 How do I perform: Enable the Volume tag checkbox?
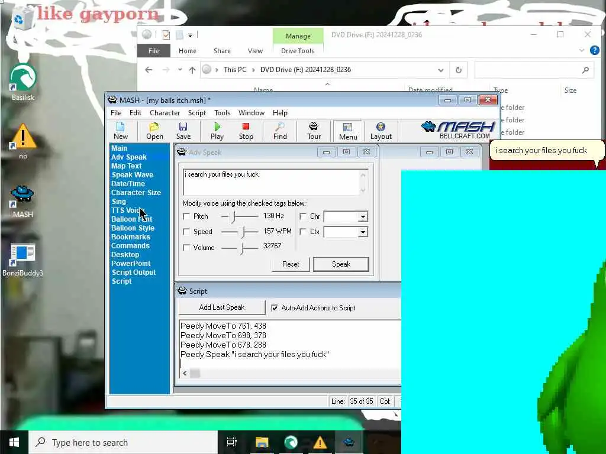tap(186, 248)
